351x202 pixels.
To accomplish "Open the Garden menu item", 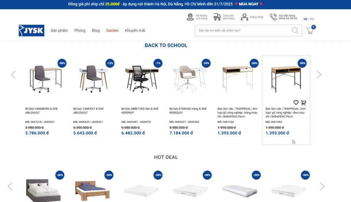I will (112, 30).
